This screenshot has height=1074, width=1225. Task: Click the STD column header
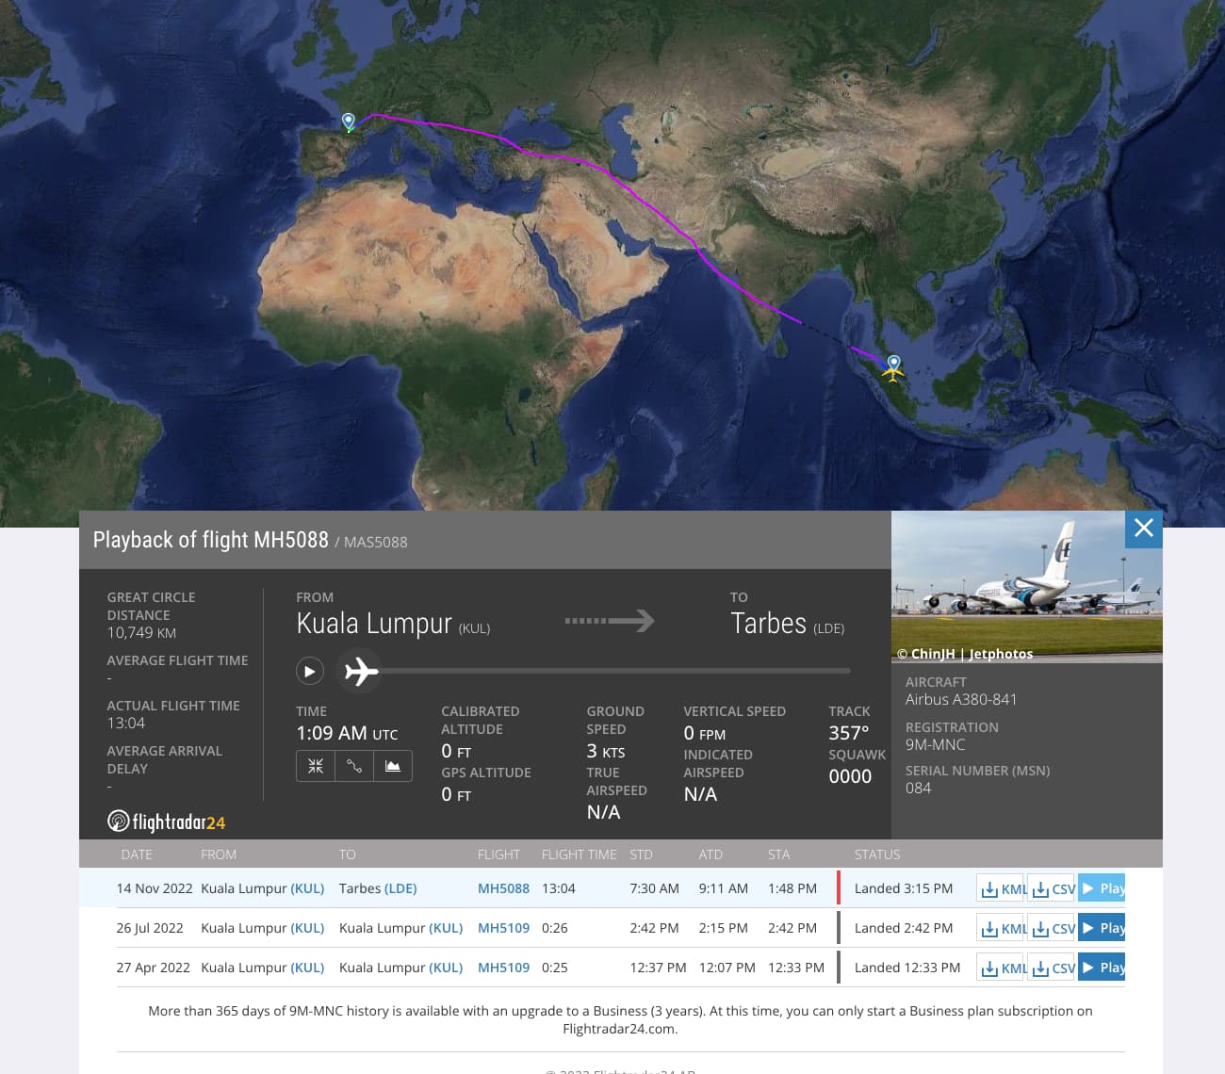click(641, 854)
